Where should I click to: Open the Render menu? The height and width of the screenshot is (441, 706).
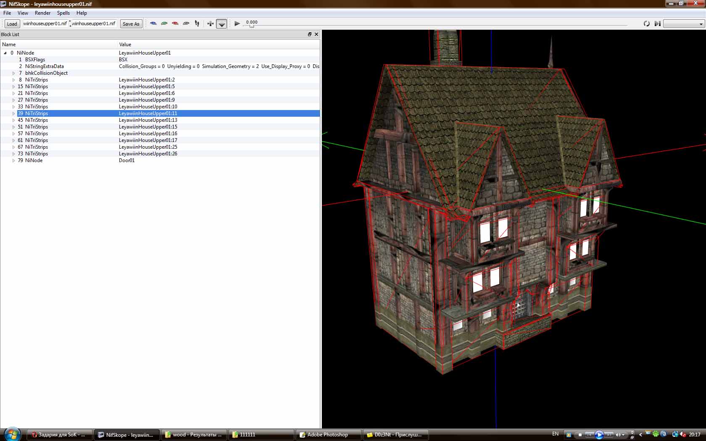(42, 13)
